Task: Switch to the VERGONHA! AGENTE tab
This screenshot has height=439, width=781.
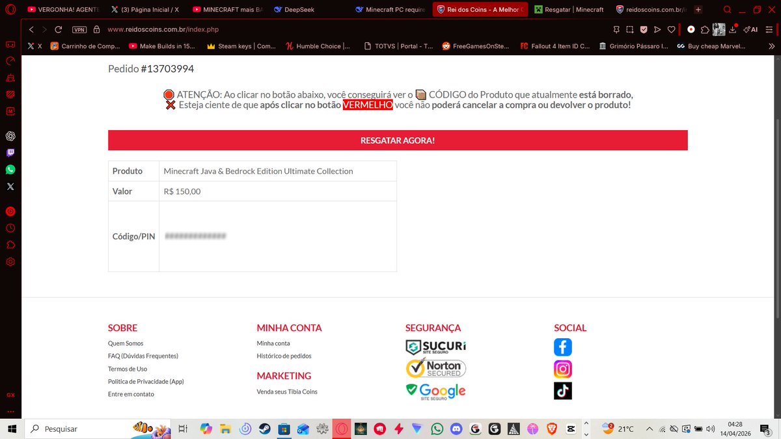Action: click(x=63, y=10)
